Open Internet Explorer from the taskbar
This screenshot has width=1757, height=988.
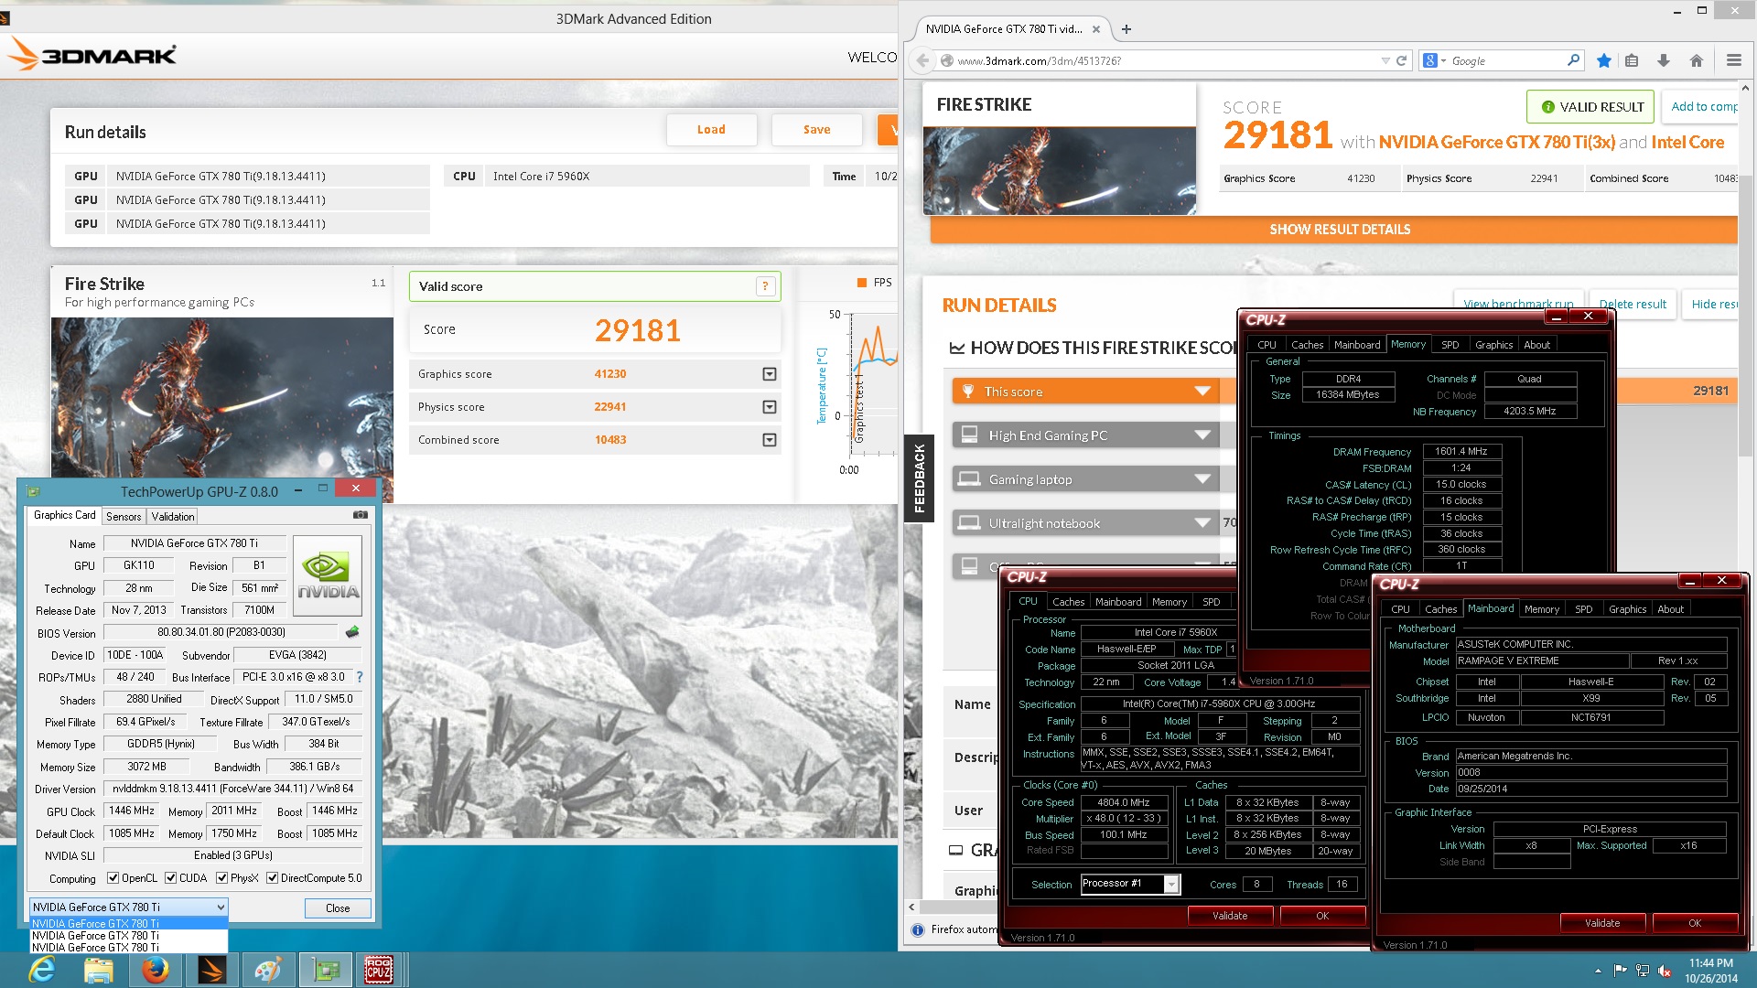42,970
